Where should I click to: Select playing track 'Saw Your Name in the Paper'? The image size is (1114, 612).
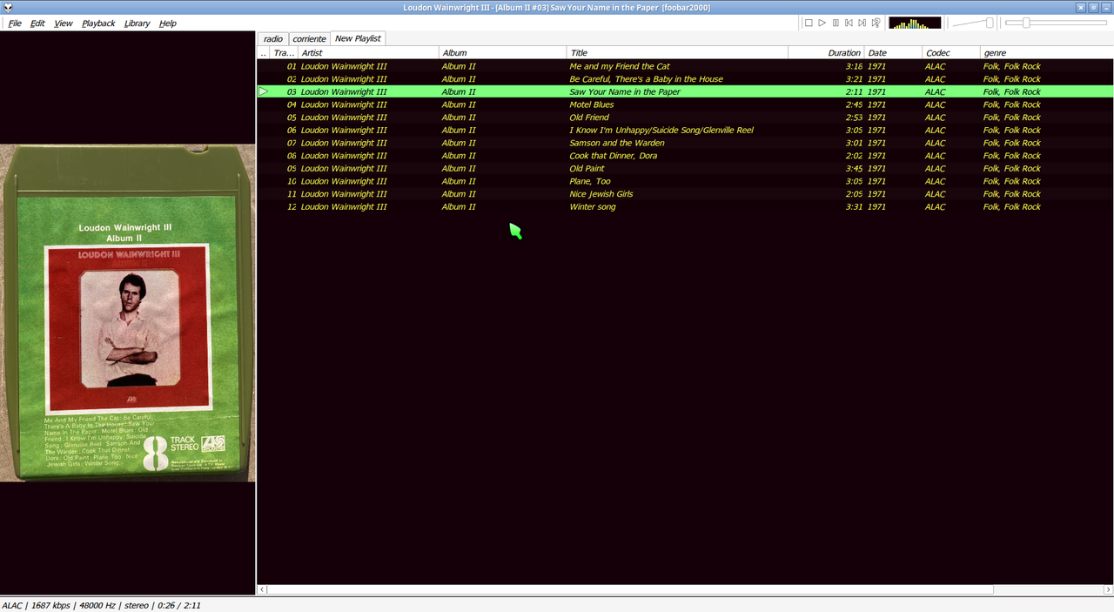(x=685, y=91)
